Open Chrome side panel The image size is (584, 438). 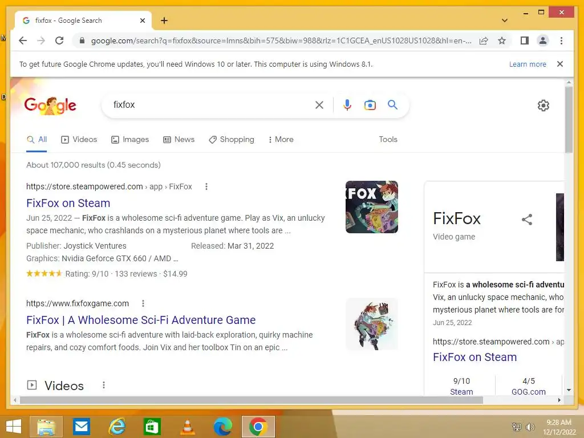click(x=525, y=40)
